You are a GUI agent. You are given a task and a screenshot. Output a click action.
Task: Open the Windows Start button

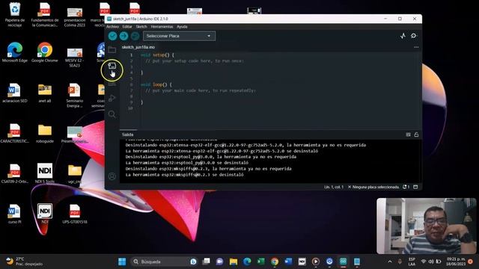(x=122, y=262)
